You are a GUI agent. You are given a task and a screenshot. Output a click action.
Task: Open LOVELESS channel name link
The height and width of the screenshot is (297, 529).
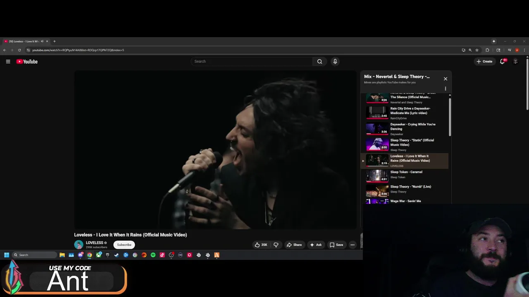pyautogui.click(x=95, y=243)
